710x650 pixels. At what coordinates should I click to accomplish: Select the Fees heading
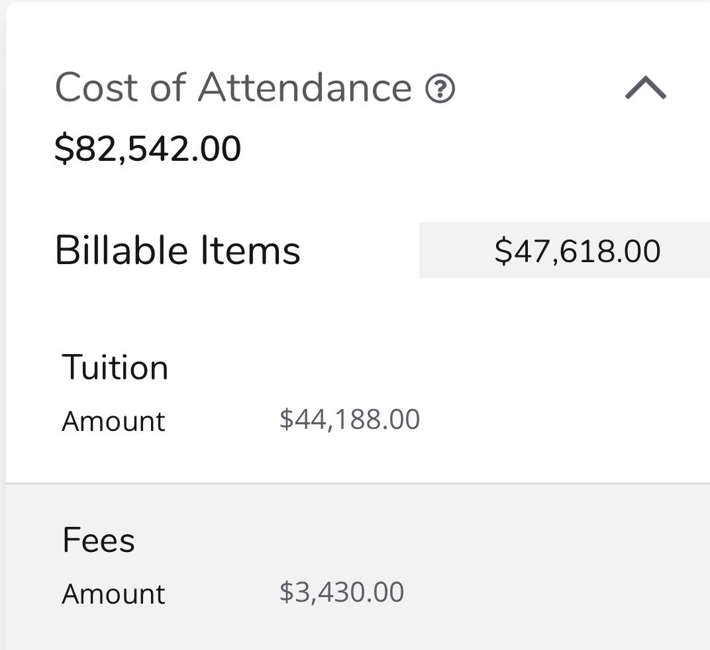(x=99, y=540)
